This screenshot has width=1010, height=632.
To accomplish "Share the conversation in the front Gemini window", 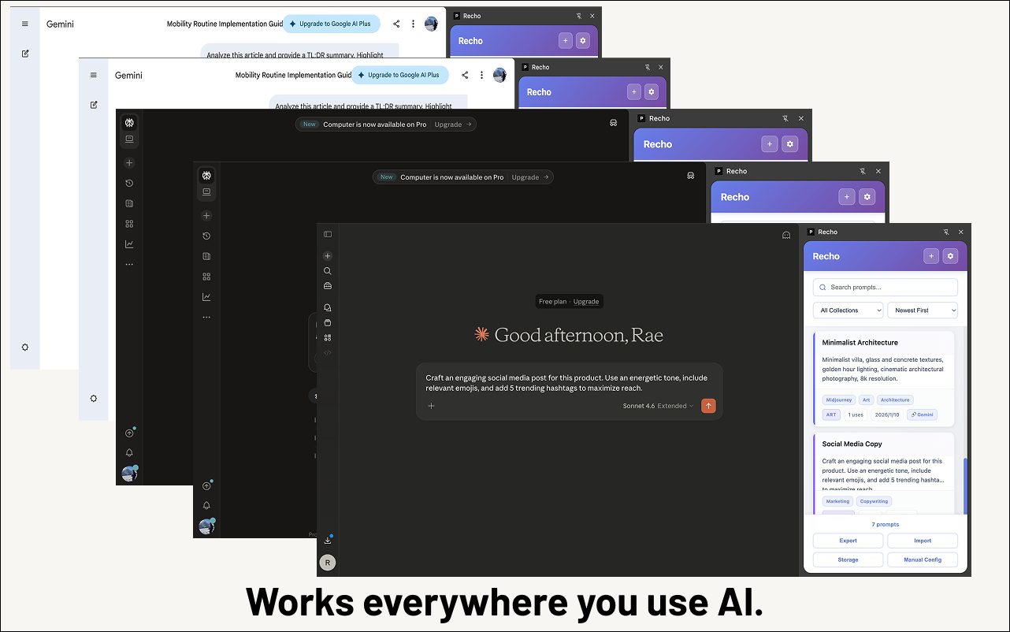I will (x=465, y=75).
